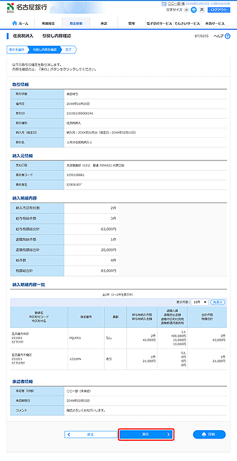Open the でんさいサービス tab
Screen dimensions: 237x461
pyautogui.click(x=187, y=23)
